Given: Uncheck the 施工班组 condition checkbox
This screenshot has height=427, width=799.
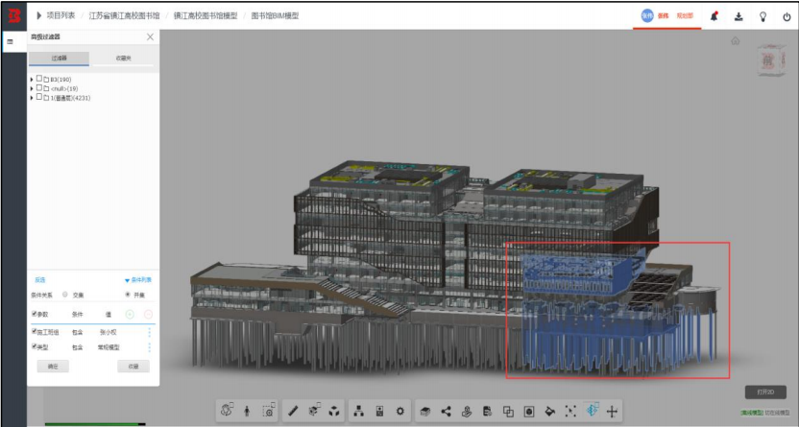Looking at the screenshot, I should (35, 331).
